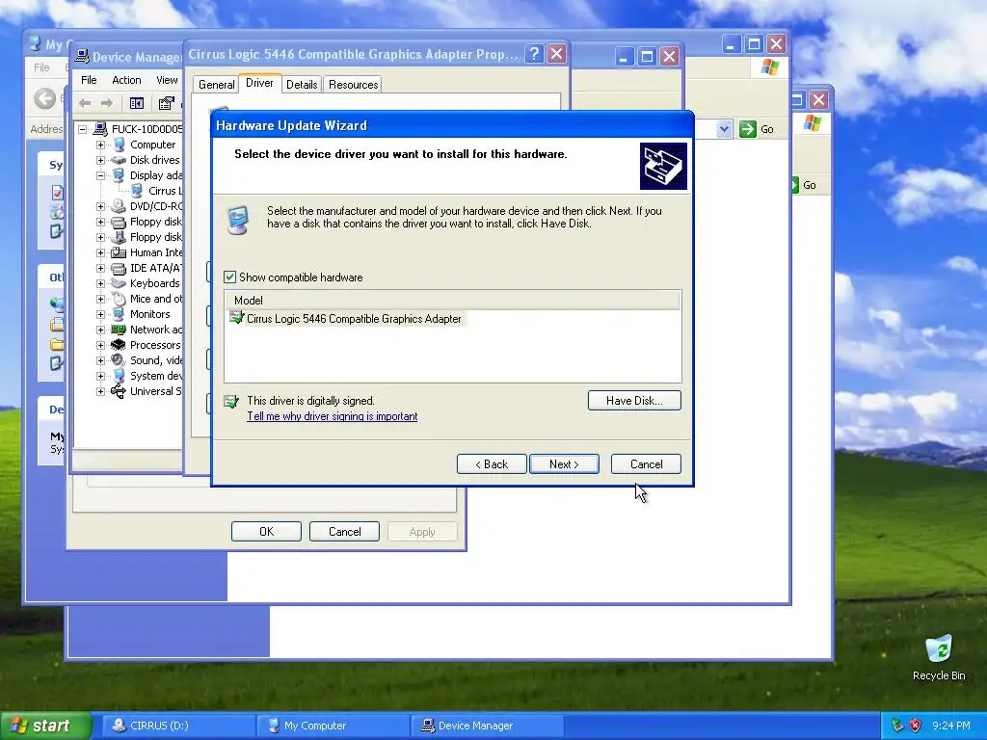Open Device Manager File menu
This screenshot has width=987, height=740.
89,80
